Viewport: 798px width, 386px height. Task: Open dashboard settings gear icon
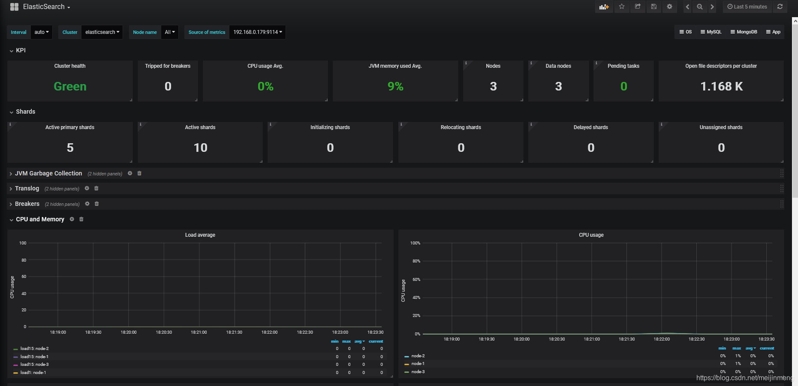tap(669, 7)
